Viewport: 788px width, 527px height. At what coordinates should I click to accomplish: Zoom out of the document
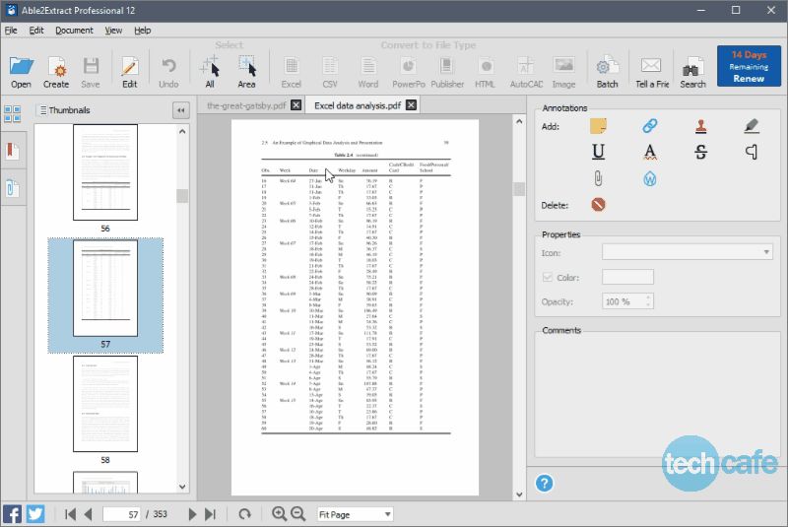298,513
